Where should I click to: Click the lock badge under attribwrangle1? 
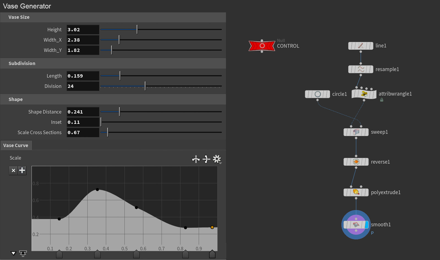382,100
